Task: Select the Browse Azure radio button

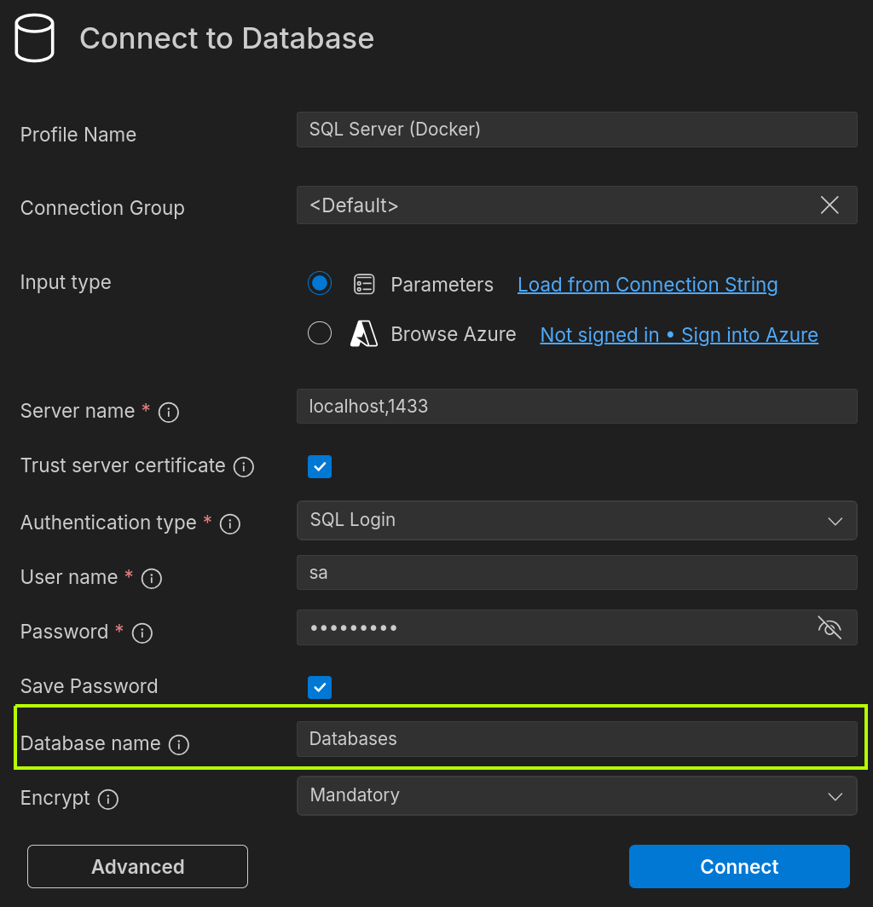Action: [x=320, y=332]
